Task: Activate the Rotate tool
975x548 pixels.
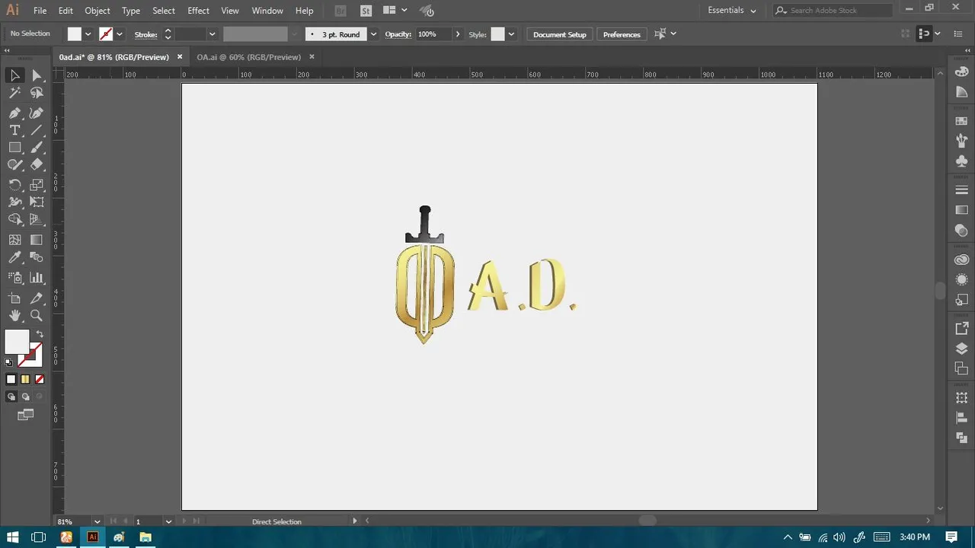Action: [14, 185]
